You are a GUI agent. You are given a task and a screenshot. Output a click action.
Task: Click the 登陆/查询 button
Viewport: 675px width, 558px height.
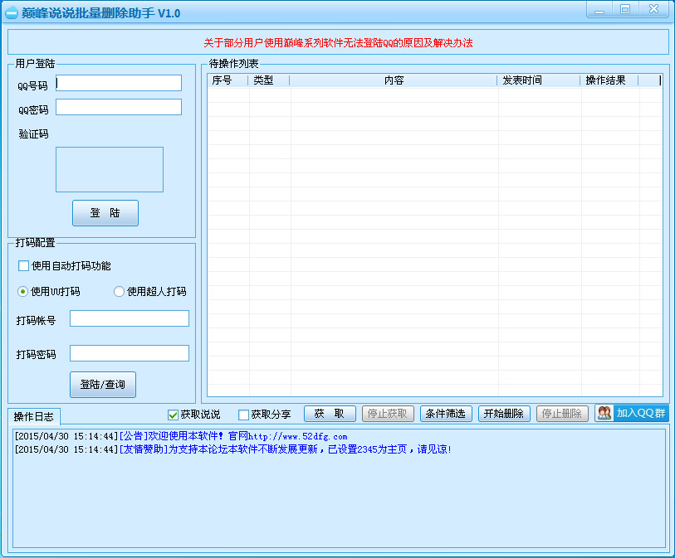[x=102, y=385]
